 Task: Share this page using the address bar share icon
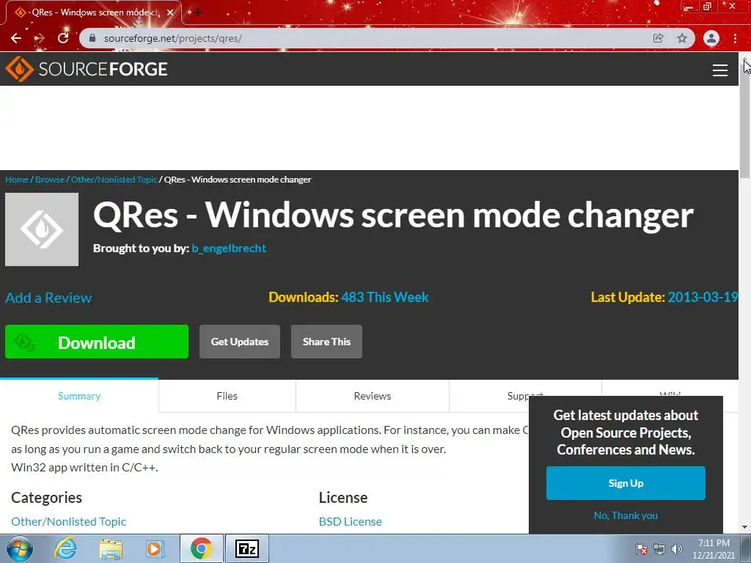(659, 38)
